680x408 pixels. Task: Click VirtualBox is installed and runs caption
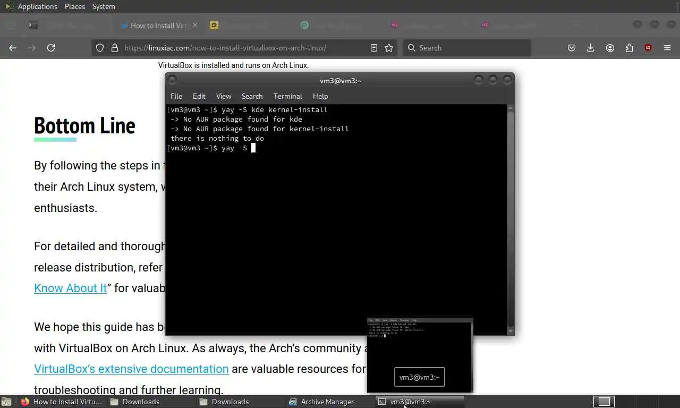(x=233, y=65)
